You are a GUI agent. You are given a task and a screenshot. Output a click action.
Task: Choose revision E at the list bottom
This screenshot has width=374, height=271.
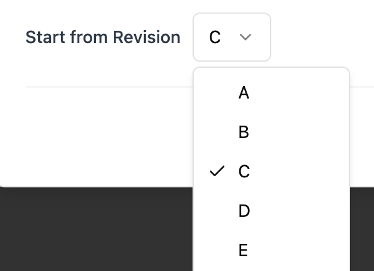[271, 251]
